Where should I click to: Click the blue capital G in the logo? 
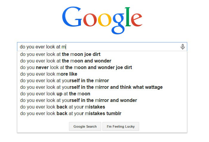click(x=72, y=17)
